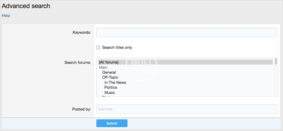Select the Main category in forum list
The image size is (283, 131).
point(103,67)
